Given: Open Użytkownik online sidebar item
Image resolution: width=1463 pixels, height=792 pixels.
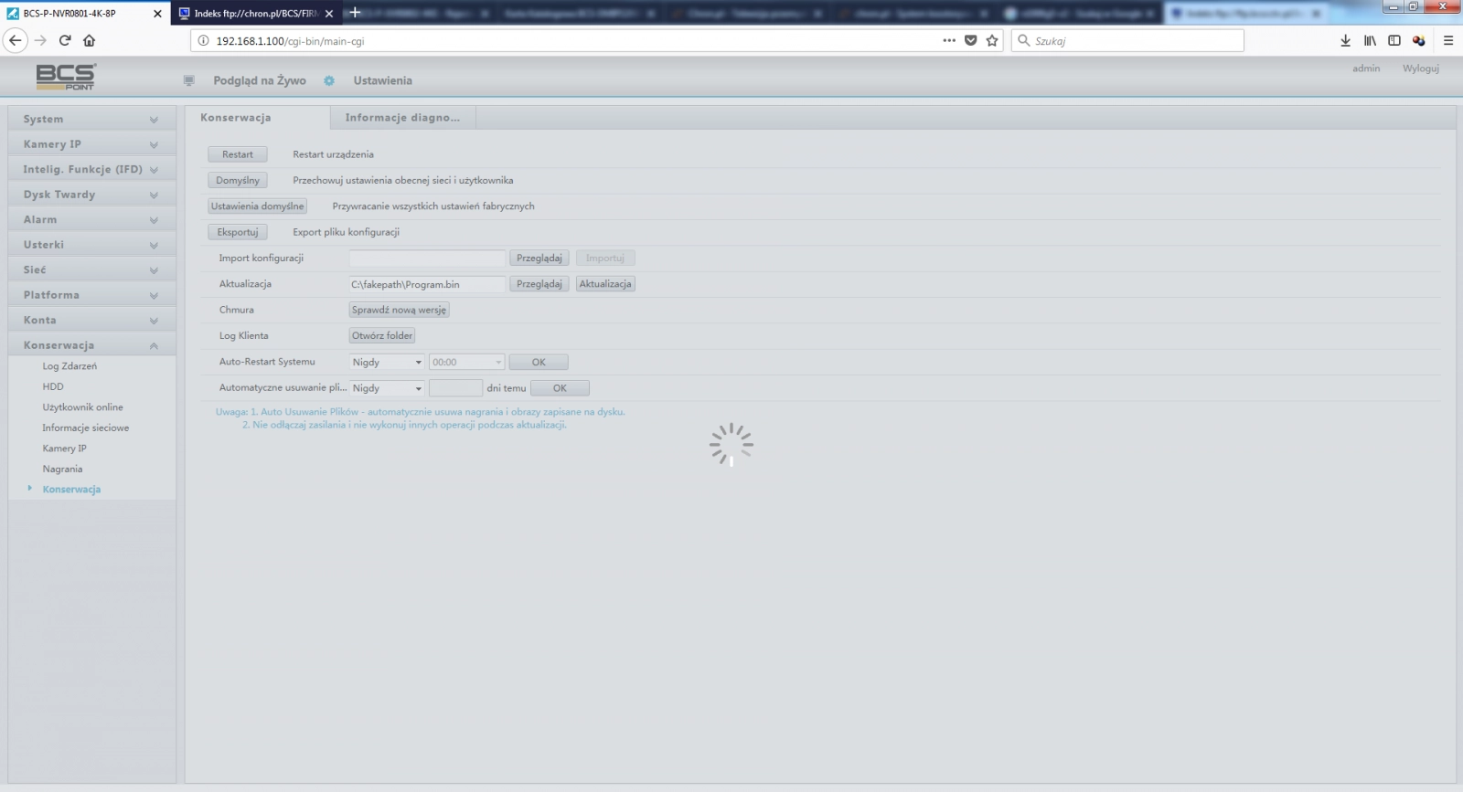Looking at the screenshot, I should point(82,407).
